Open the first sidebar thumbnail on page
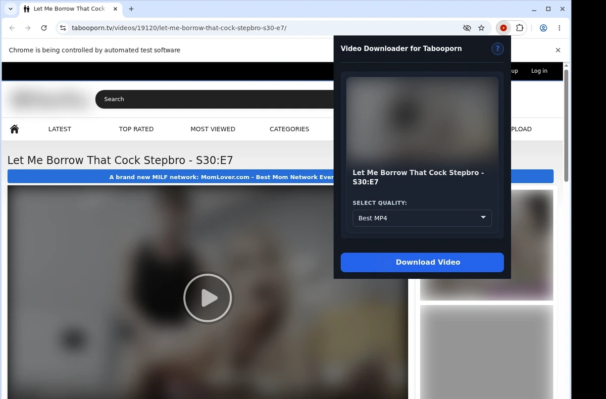The height and width of the screenshot is (399, 606). 486,245
